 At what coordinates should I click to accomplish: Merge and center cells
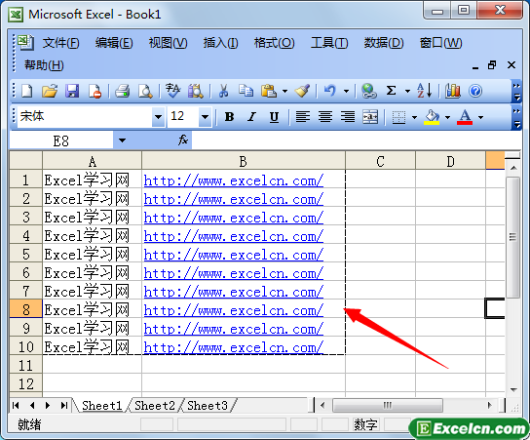[x=370, y=117]
